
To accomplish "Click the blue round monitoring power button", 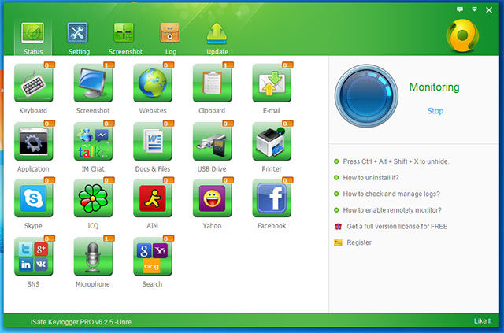I will coord(366,95).
